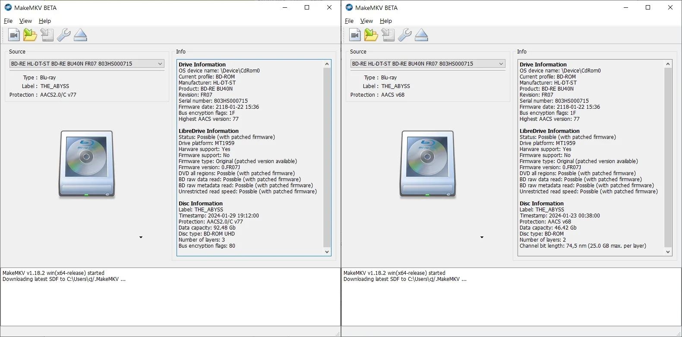Click "Data capacity: 46.42 Gb" line
682x337 pixels.
[548, 228]
